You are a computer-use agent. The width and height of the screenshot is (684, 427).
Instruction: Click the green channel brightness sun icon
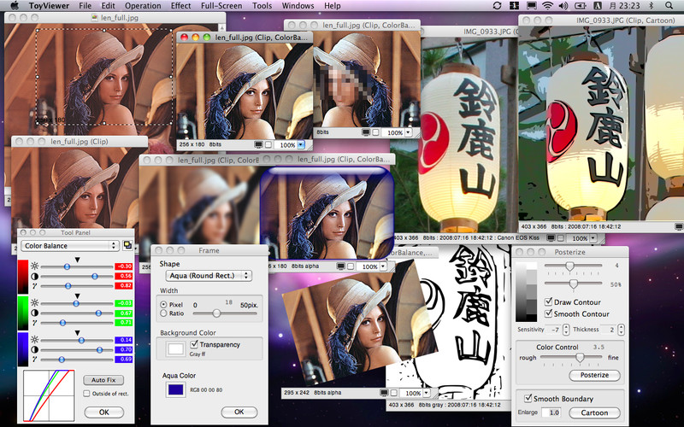[x=34, y=303]
